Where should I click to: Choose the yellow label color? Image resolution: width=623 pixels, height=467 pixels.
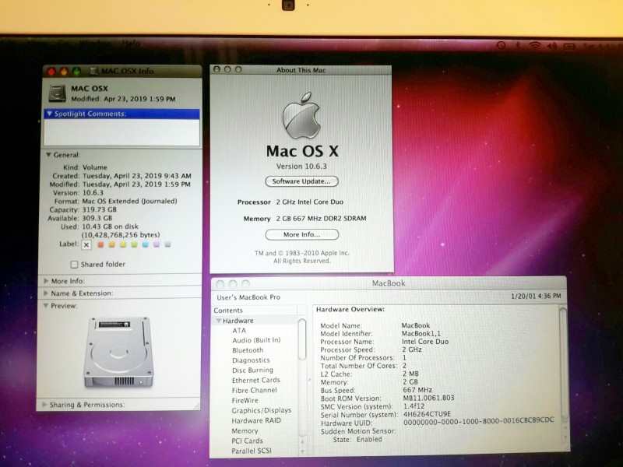(x=123, y=244)
